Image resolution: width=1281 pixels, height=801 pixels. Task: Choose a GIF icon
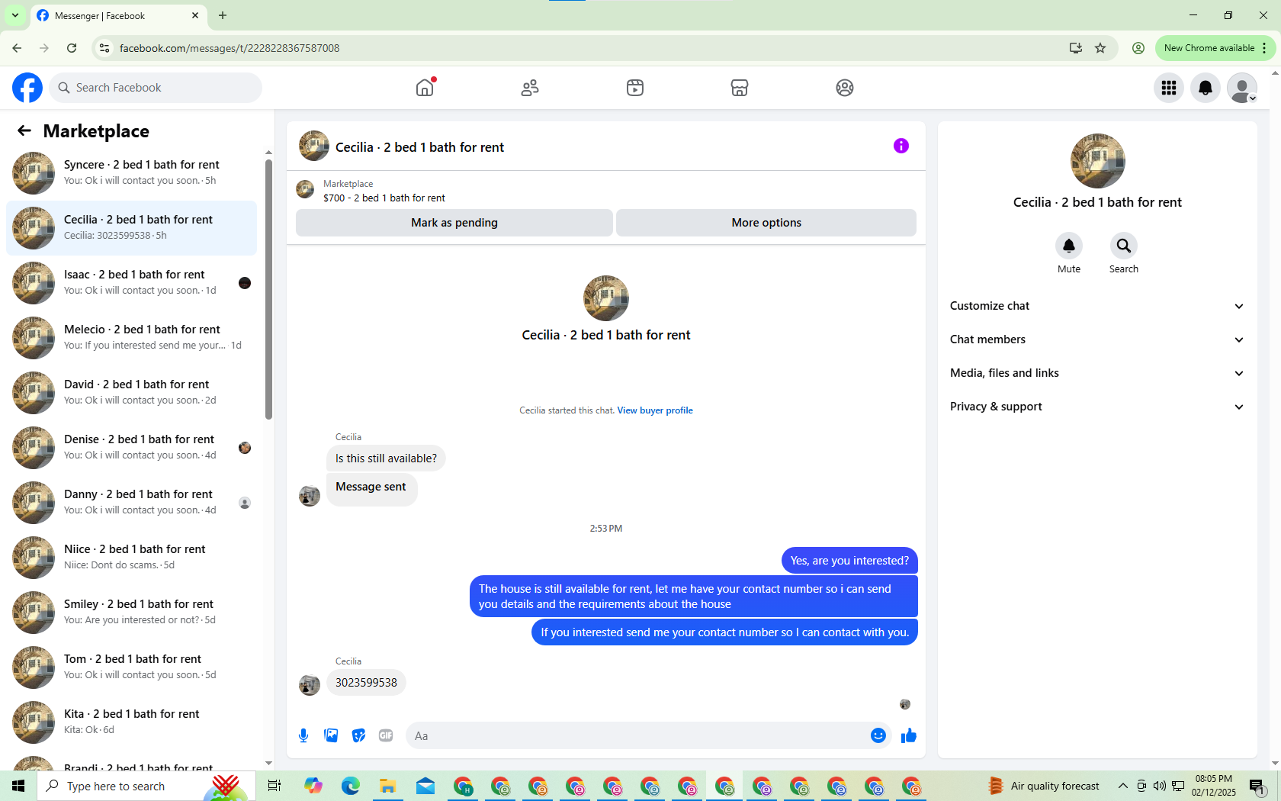(386, 735)
